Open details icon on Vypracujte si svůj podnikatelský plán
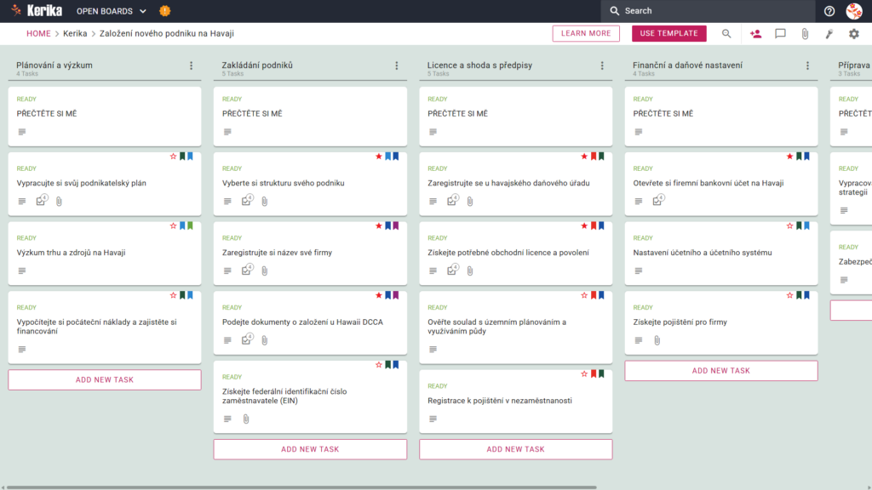 [21, 201]
